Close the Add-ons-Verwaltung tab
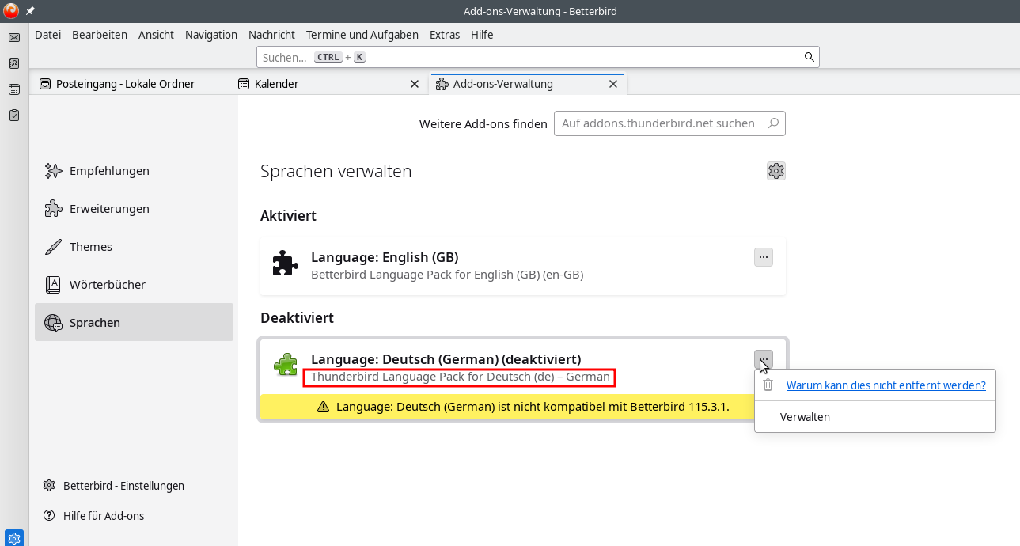Screen dimensions: 1020x546 612,84
